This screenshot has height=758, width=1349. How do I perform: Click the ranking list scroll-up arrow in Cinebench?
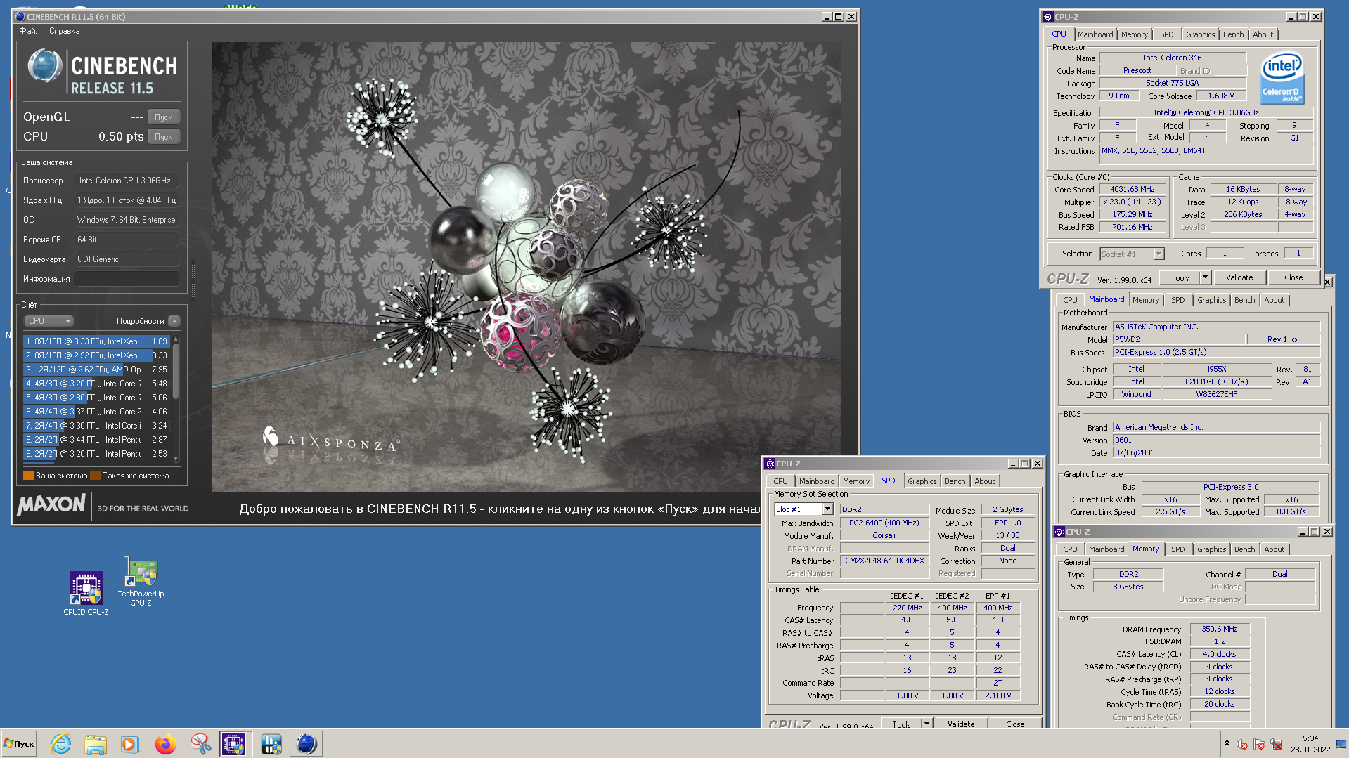pos(176,339)
